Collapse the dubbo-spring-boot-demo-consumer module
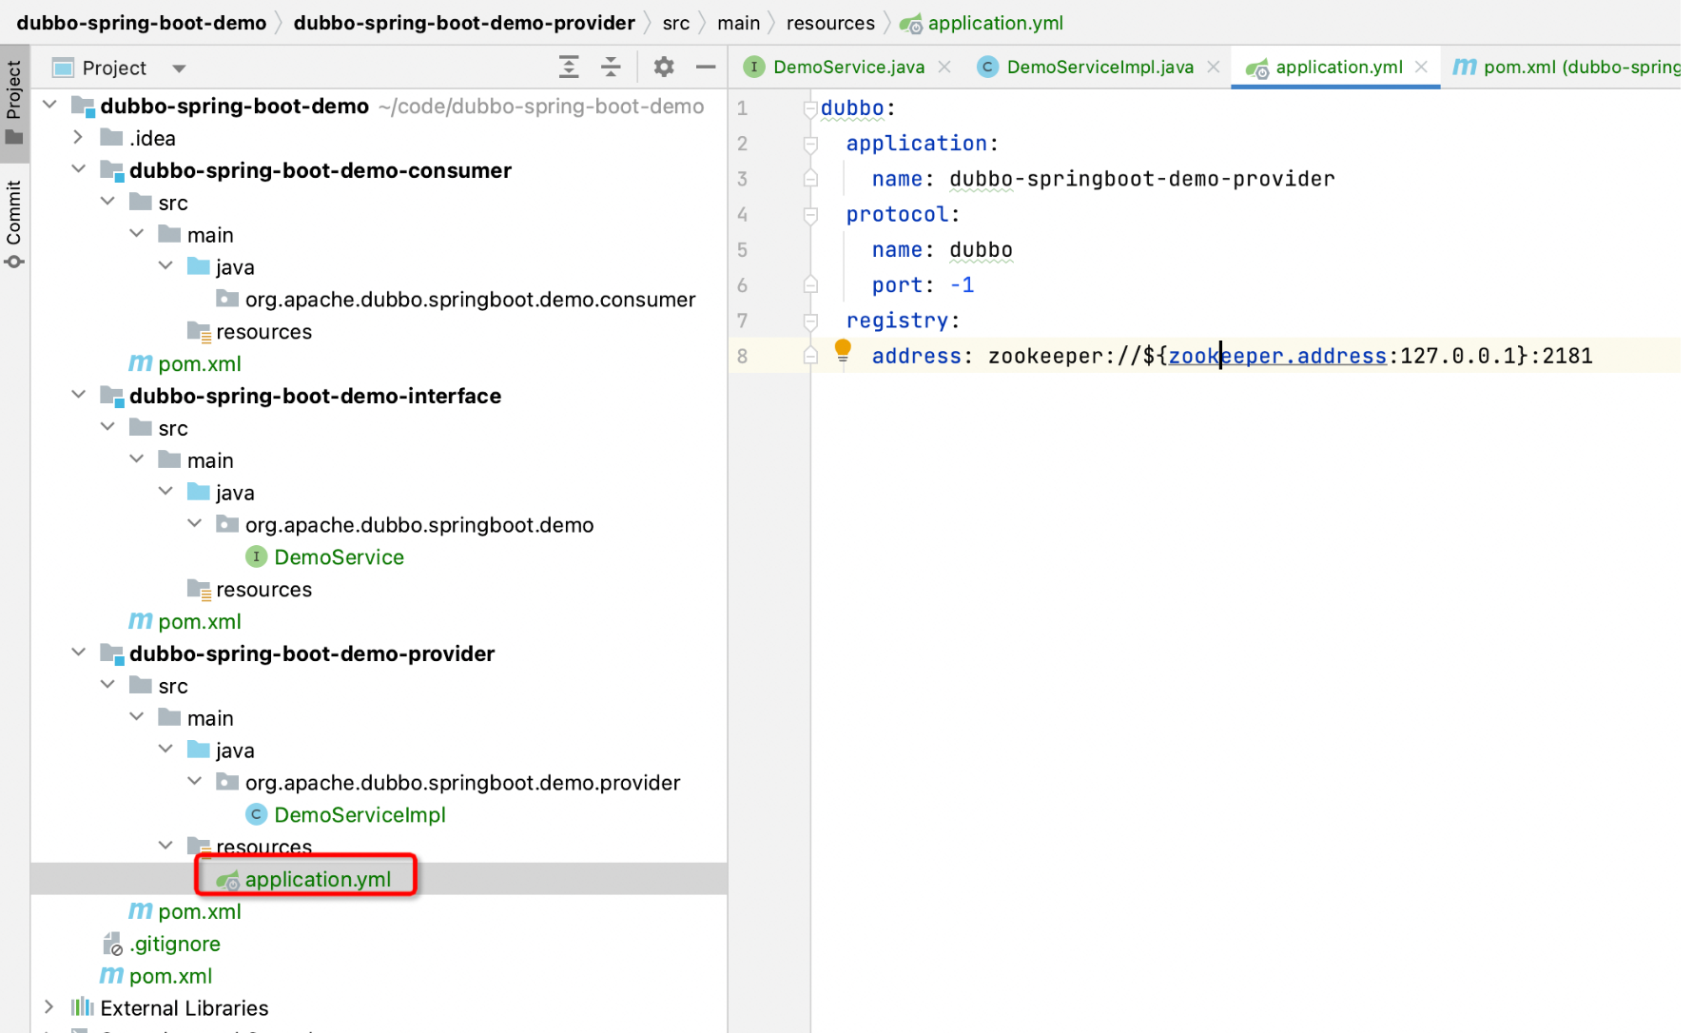This screenshot has height=1033, width=1693. pos(78,170)
